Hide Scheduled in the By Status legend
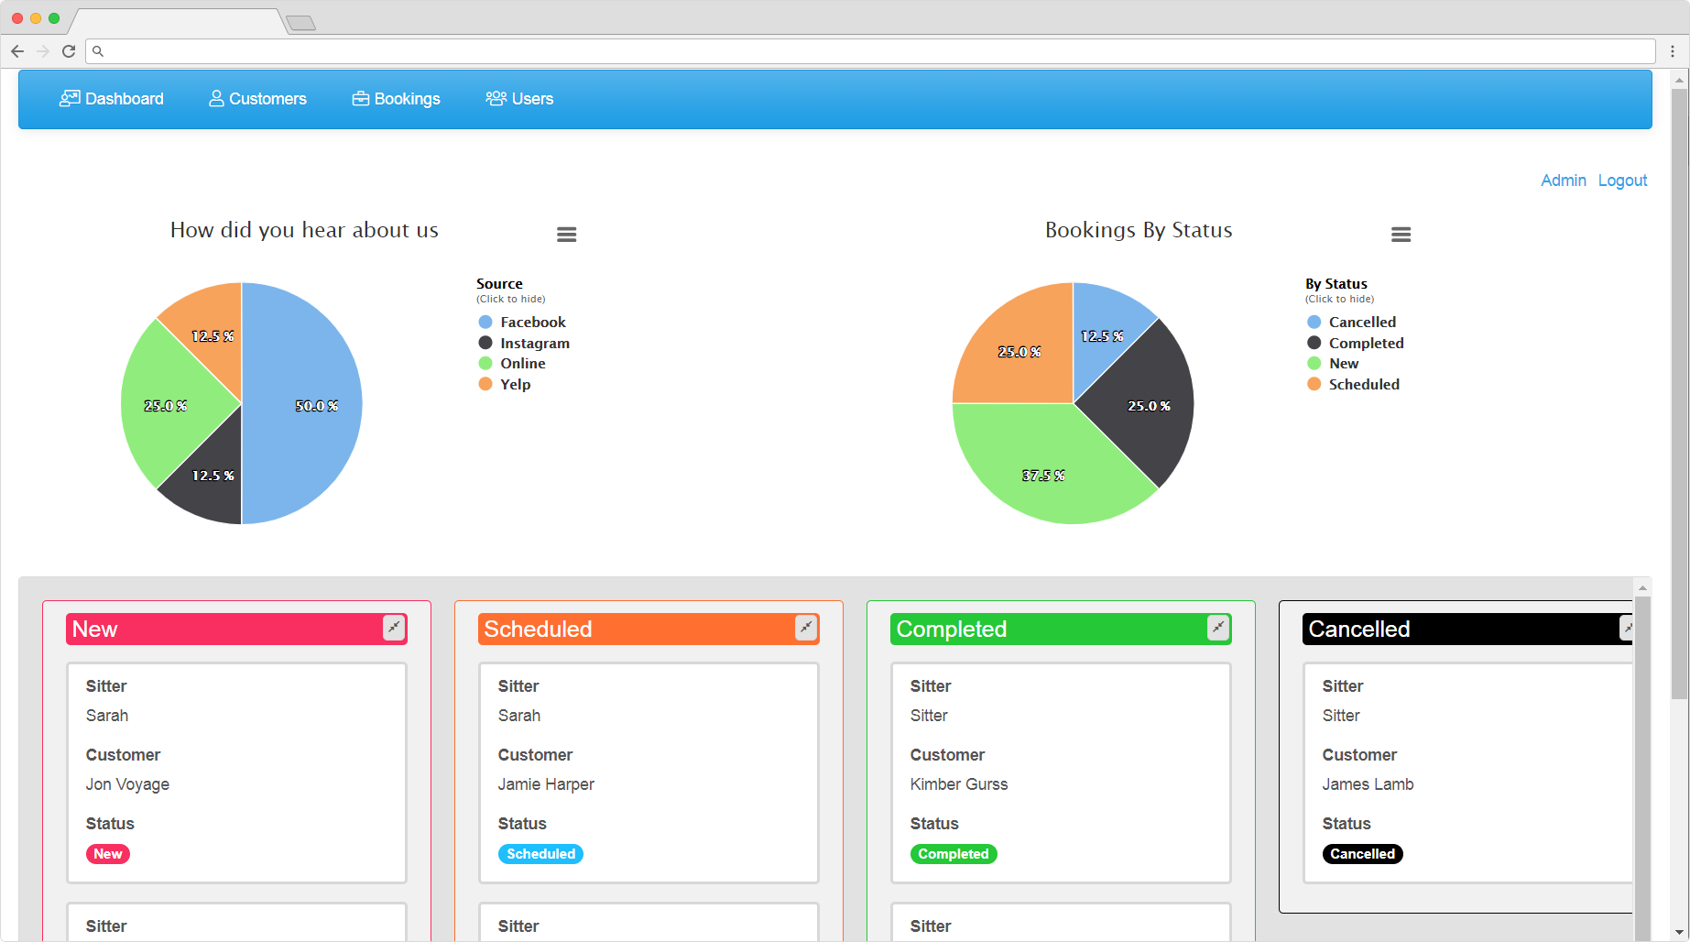 [1354, 384]
